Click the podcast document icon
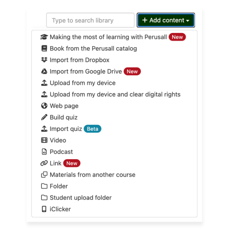Image resolution: width=228 pixels, height=228 pixels. tap(44, 151)
